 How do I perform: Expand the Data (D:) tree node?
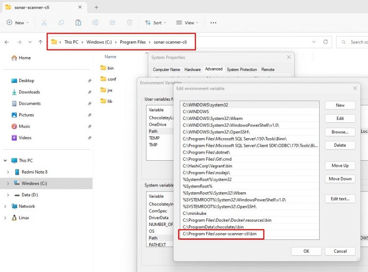pyautogui.click(x=8, y=195)
